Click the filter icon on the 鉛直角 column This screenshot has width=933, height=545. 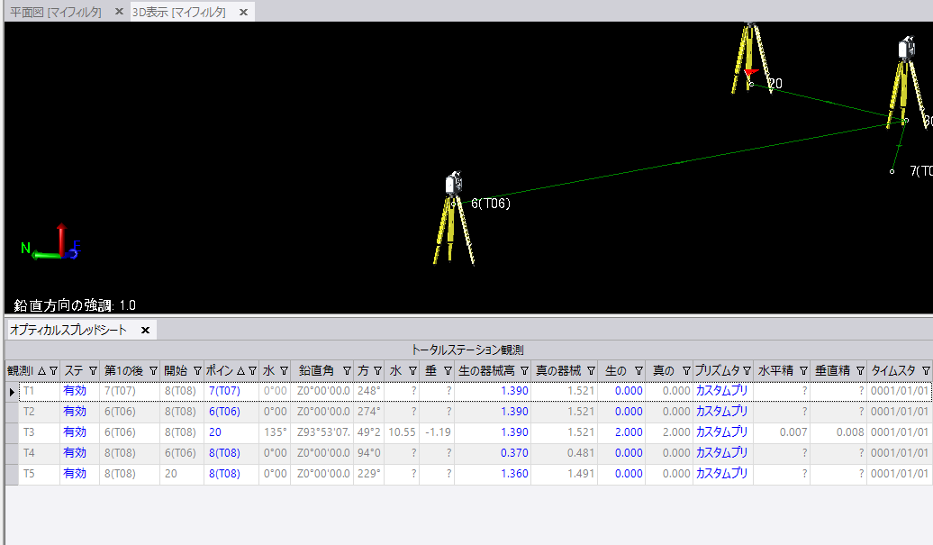347,369
